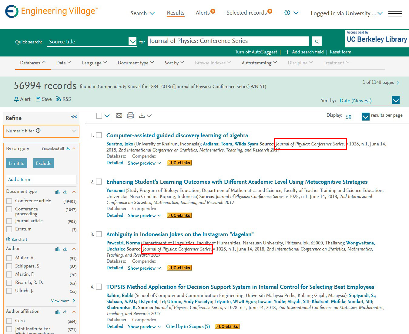Open UC-eLinks for record 1
The height and width of the screenshot is (334, 409).
[x=179, y=163]
